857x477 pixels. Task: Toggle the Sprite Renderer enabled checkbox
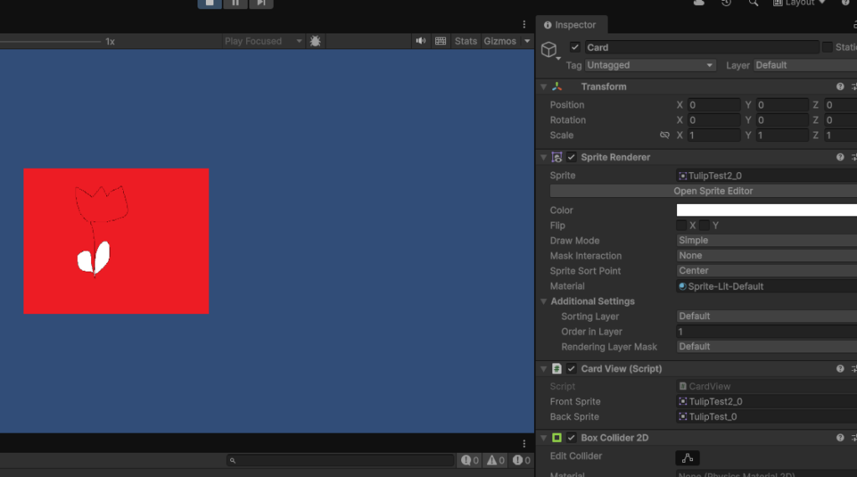572,157
